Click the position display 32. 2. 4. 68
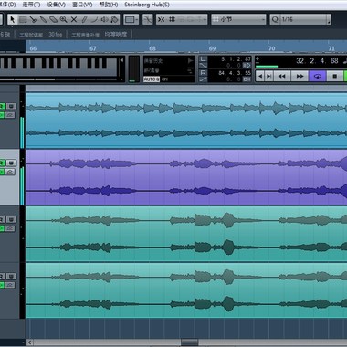The width and height of the screenshot is (347, 347). pos(317,61)
